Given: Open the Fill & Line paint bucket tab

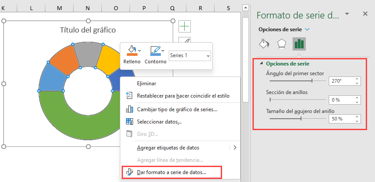Looking at the screenshot, I should pos(264,44).
